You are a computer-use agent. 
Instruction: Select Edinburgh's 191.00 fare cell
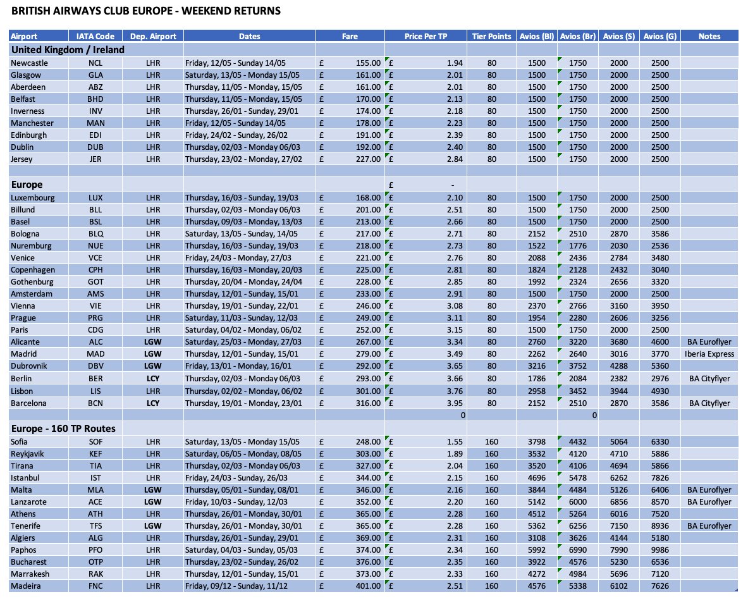[x=350, y=135]
